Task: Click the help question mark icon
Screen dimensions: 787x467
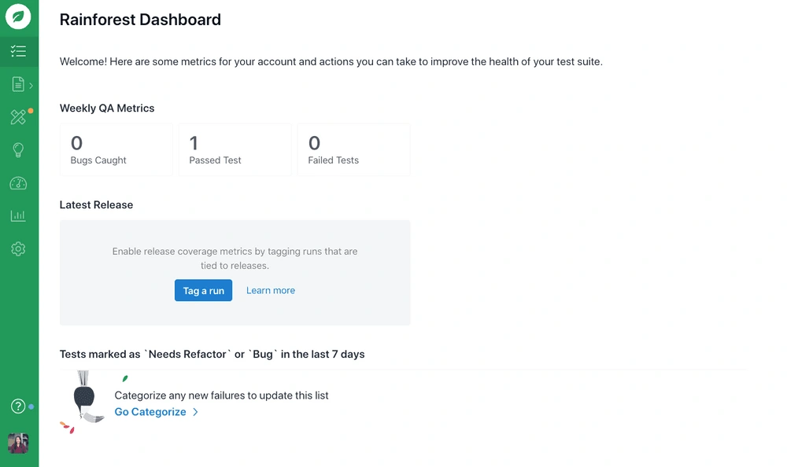Action: tap(18, 406)
